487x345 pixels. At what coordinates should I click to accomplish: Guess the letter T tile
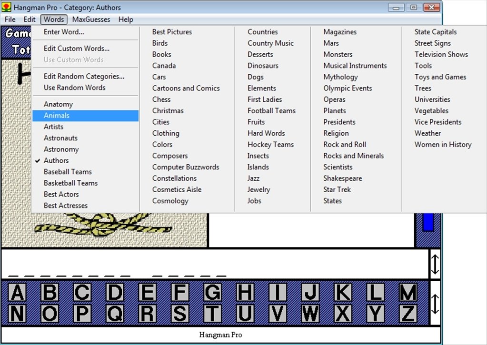[x=212, y=314]
